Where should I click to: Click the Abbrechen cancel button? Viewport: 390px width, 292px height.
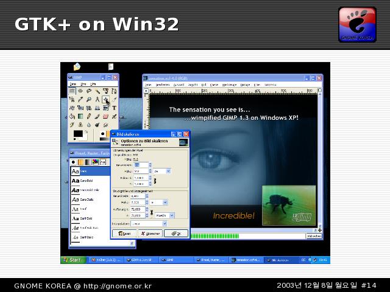coord(152,233)
